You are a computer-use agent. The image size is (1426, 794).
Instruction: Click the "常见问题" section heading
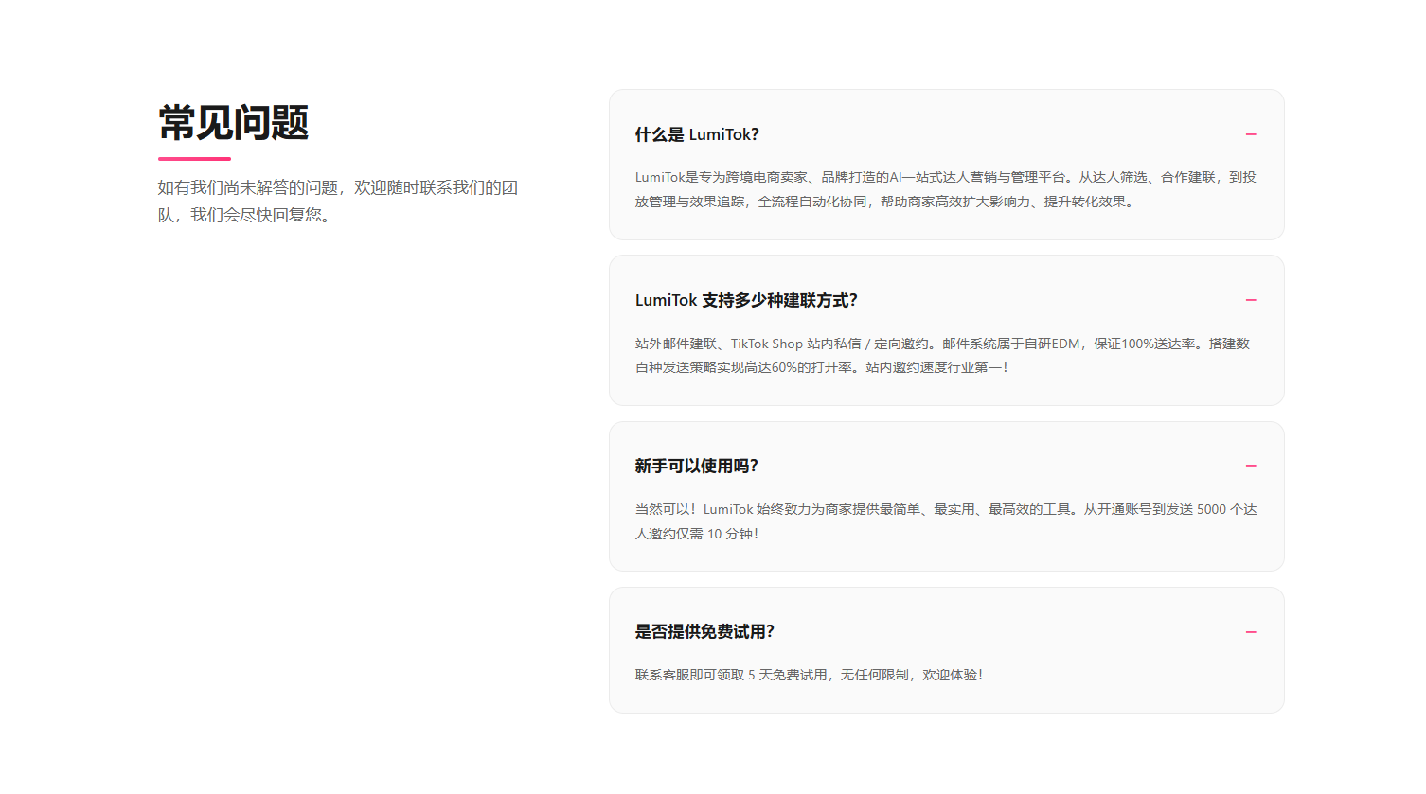(234, 123)
